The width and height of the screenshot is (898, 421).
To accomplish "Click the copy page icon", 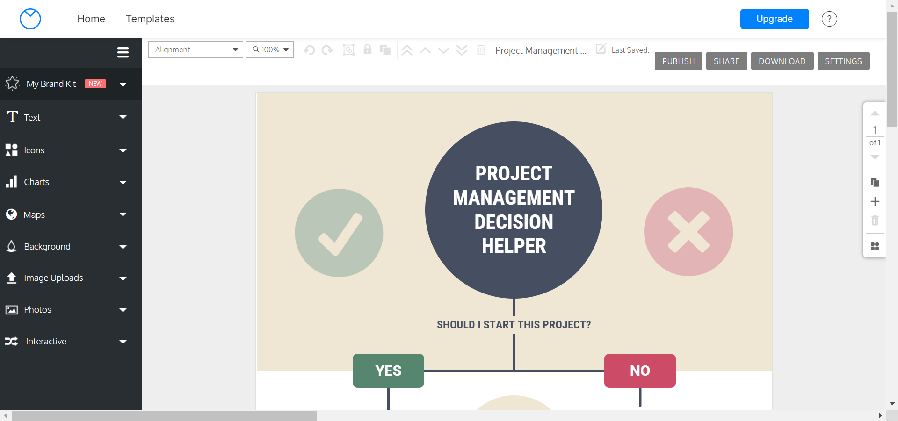I will click(x=875, y=182).
